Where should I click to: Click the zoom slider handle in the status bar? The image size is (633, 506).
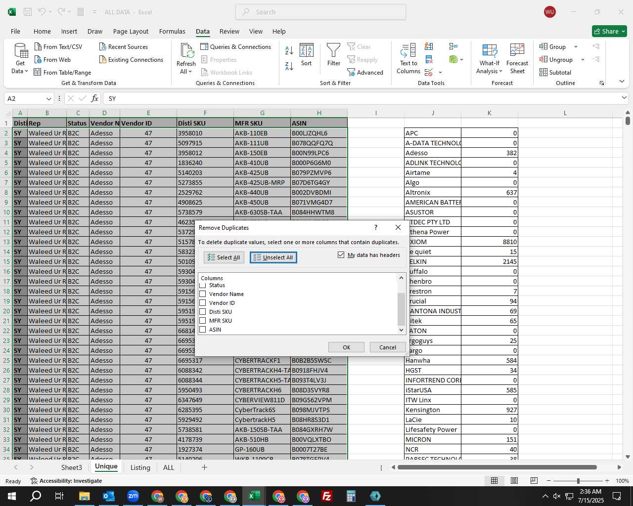[x=578, y=481]
